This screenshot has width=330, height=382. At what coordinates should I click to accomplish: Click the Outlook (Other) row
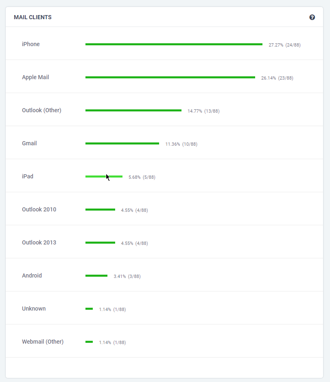(163, 110)
